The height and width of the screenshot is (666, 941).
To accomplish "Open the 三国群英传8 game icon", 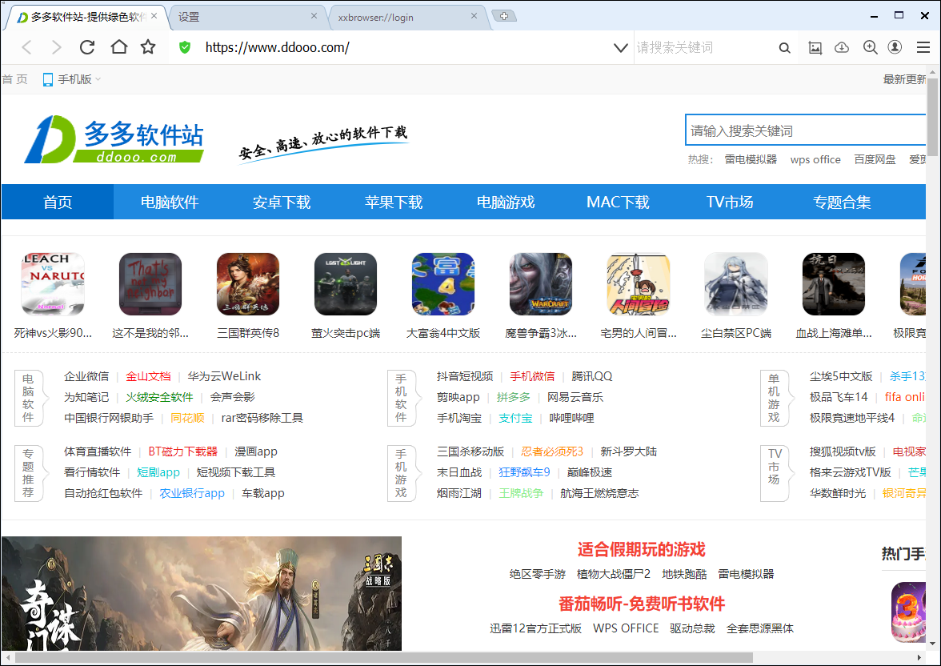I will point(248,284).
